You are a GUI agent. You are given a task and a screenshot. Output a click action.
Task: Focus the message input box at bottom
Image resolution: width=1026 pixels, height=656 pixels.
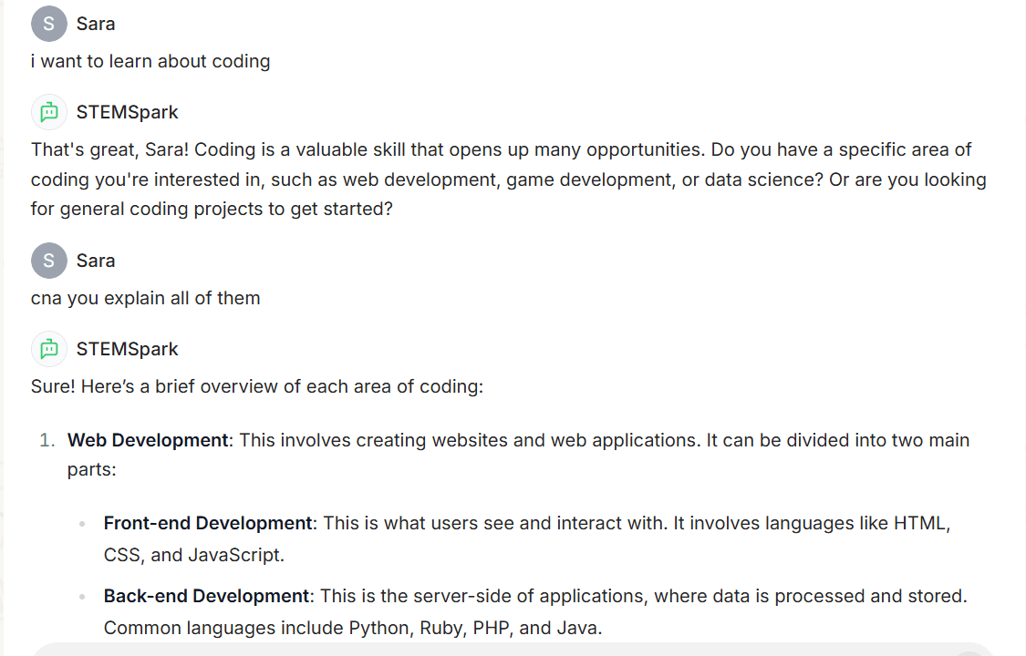tap(513, 650)
